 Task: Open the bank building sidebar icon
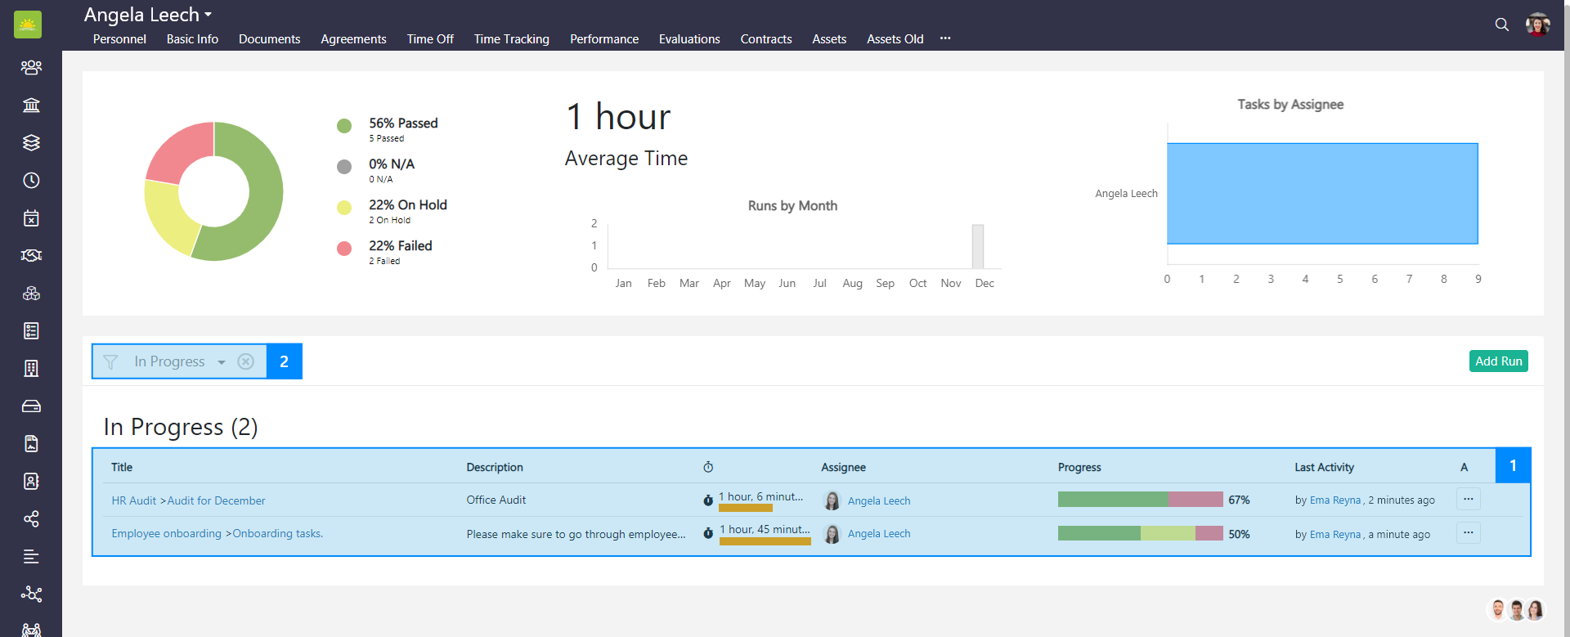click(31, 105)
